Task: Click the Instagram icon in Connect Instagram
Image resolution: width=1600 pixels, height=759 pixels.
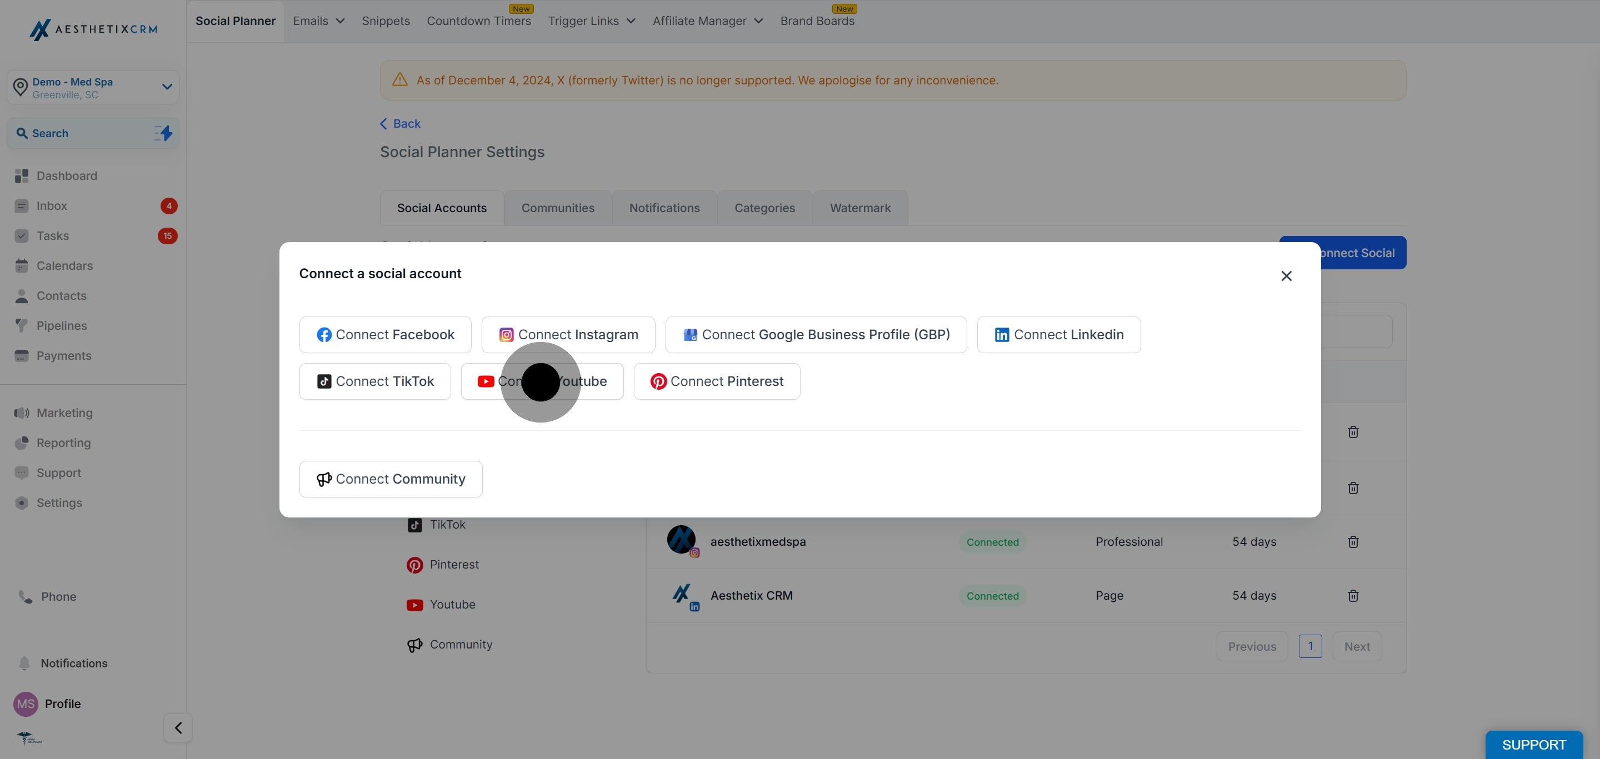Action: tap(506, 334)
